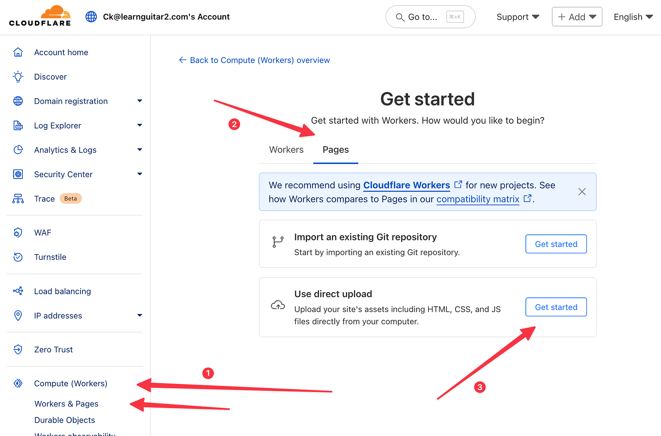Open the Add dropdown menu
The width and height of the screenshot is (661, 436).
[577, 17]
